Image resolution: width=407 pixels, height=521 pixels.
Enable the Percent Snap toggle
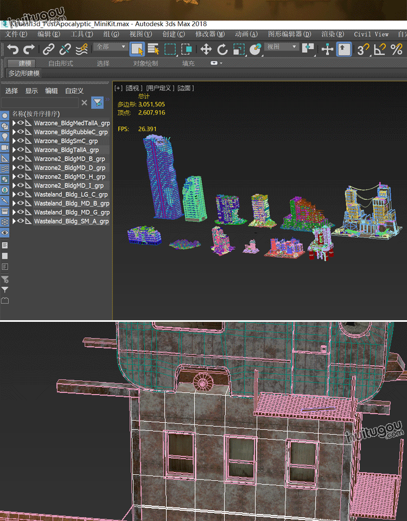(x=397, y=49)
